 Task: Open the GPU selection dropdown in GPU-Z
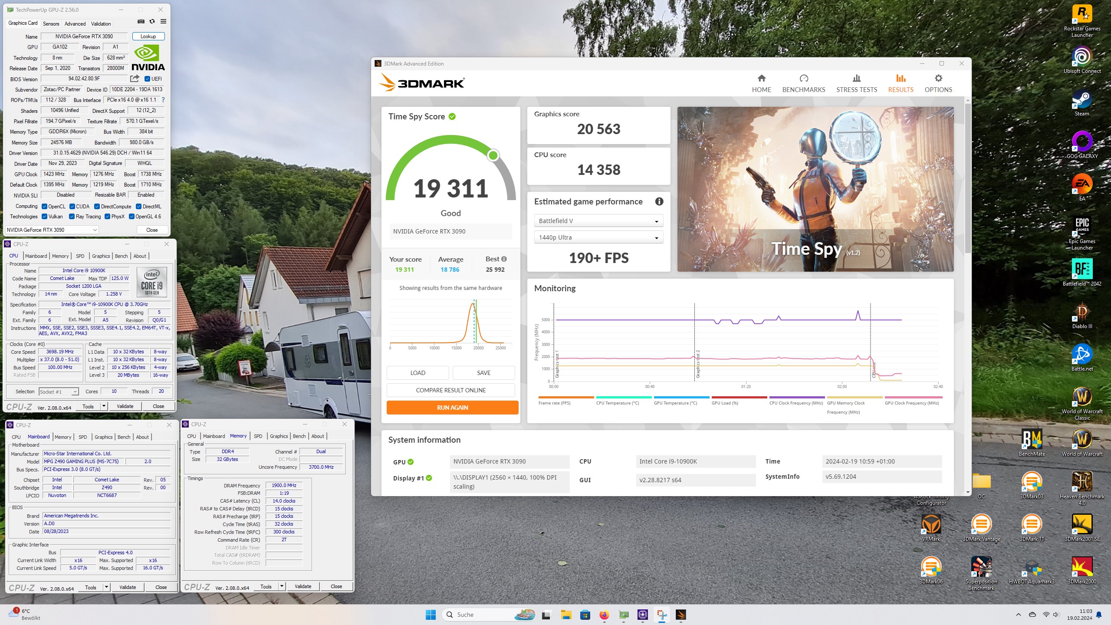(x=52, y=230)
